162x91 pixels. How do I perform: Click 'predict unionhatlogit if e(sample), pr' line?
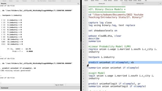point(114,84)
